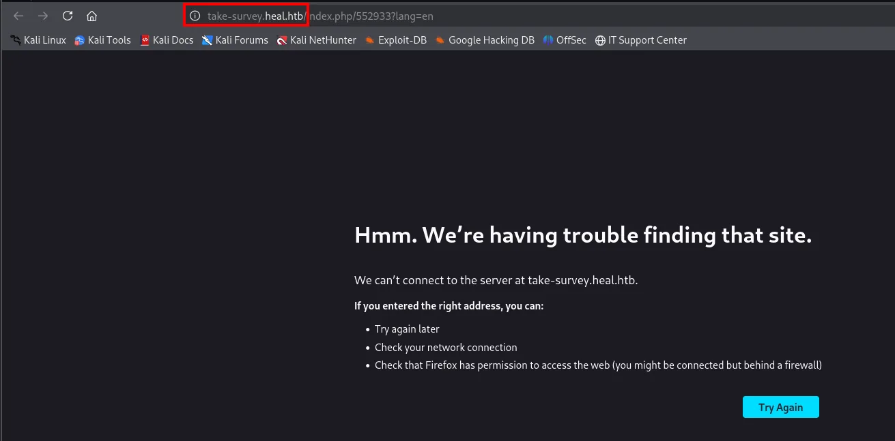Open the Kali Tools bookmark
Viewport: 895px width, 441px height.
click(x=102, y=40)
